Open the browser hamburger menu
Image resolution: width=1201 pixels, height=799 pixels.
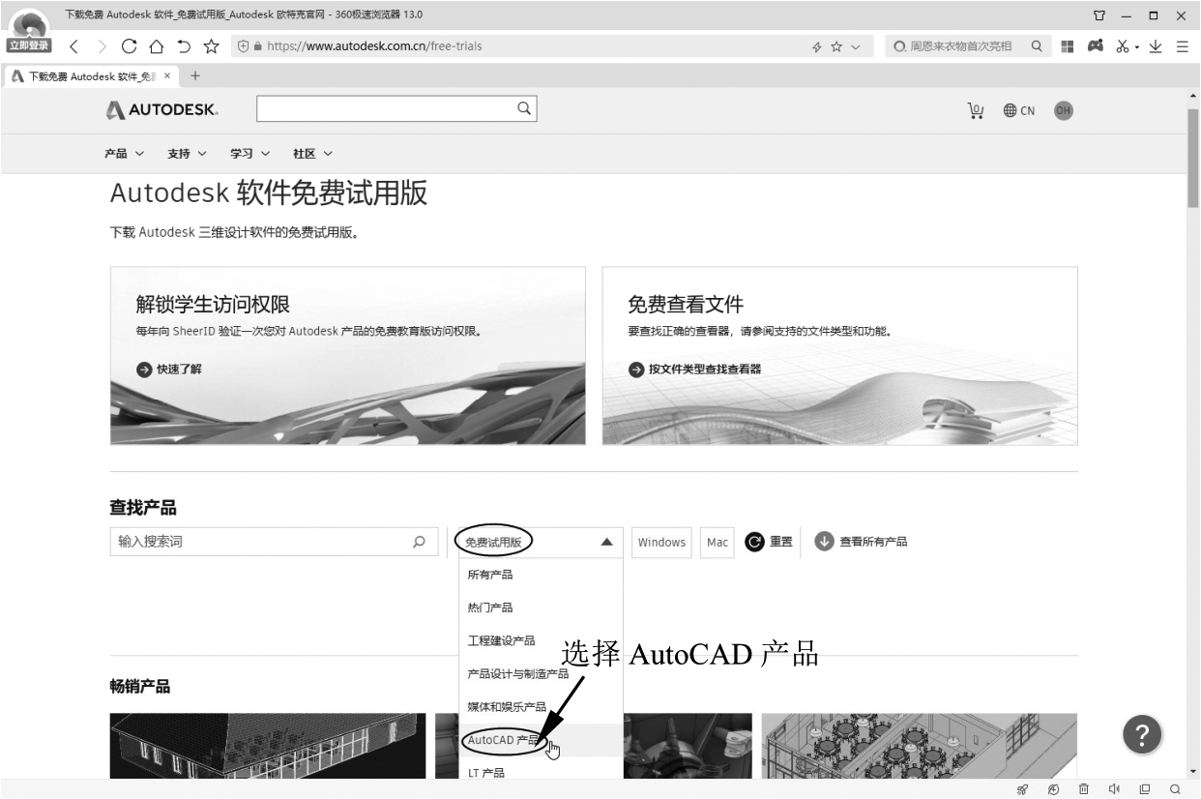click(x=1182, y=45)
